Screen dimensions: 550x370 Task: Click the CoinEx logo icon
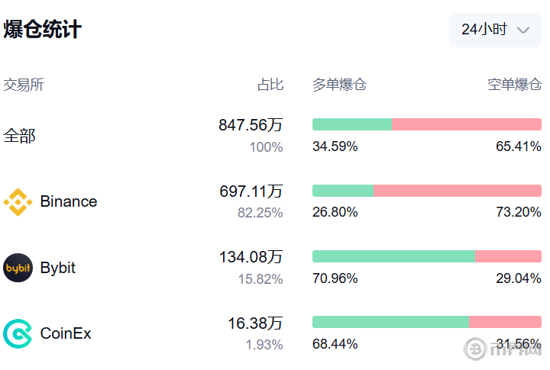(18, 333)
